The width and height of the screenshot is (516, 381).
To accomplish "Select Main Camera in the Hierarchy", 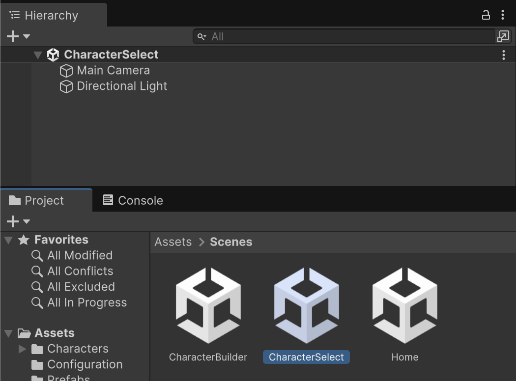I will tap(113, 71).
